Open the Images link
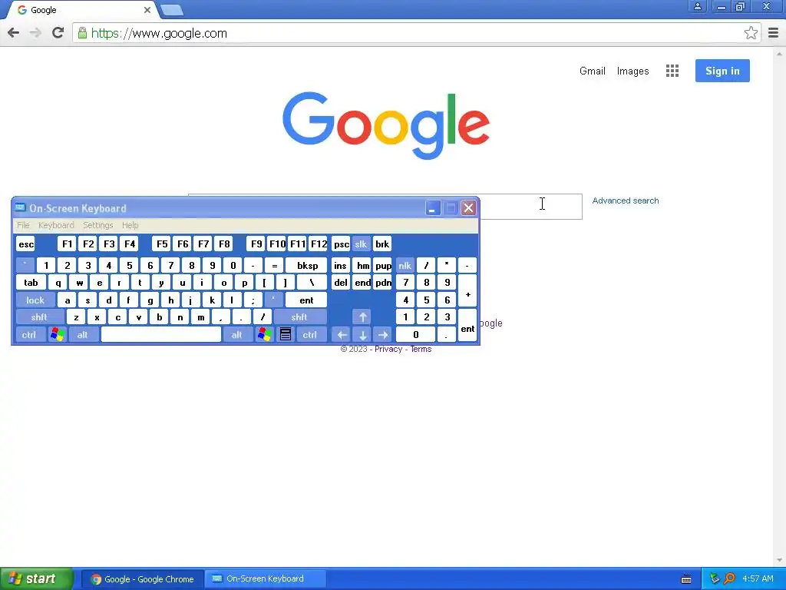The height and width of the screenshot is (590, 786). point(632,71)
